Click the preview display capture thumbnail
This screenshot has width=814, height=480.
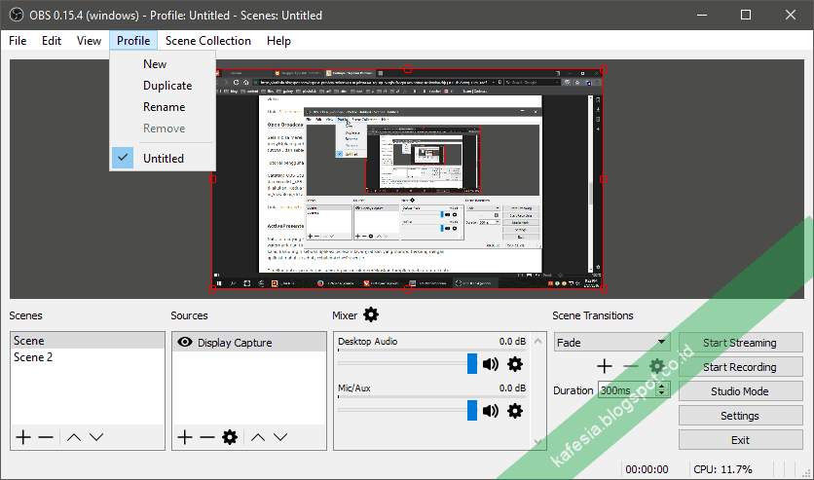408,179
